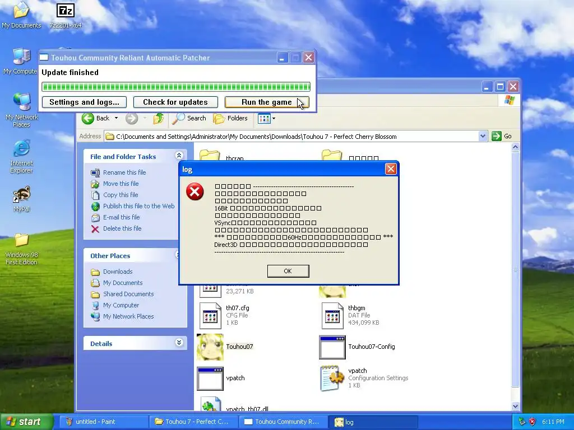Click Move this file task
Viewport: 574px width, 430px height.
(x=121, y=184)
